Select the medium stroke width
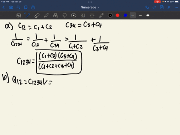 140,15
